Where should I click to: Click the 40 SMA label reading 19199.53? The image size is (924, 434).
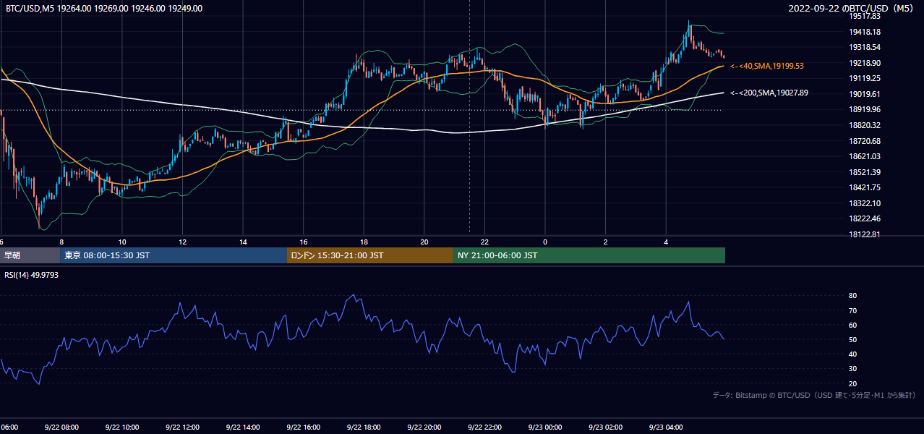(x=766, y=66)
